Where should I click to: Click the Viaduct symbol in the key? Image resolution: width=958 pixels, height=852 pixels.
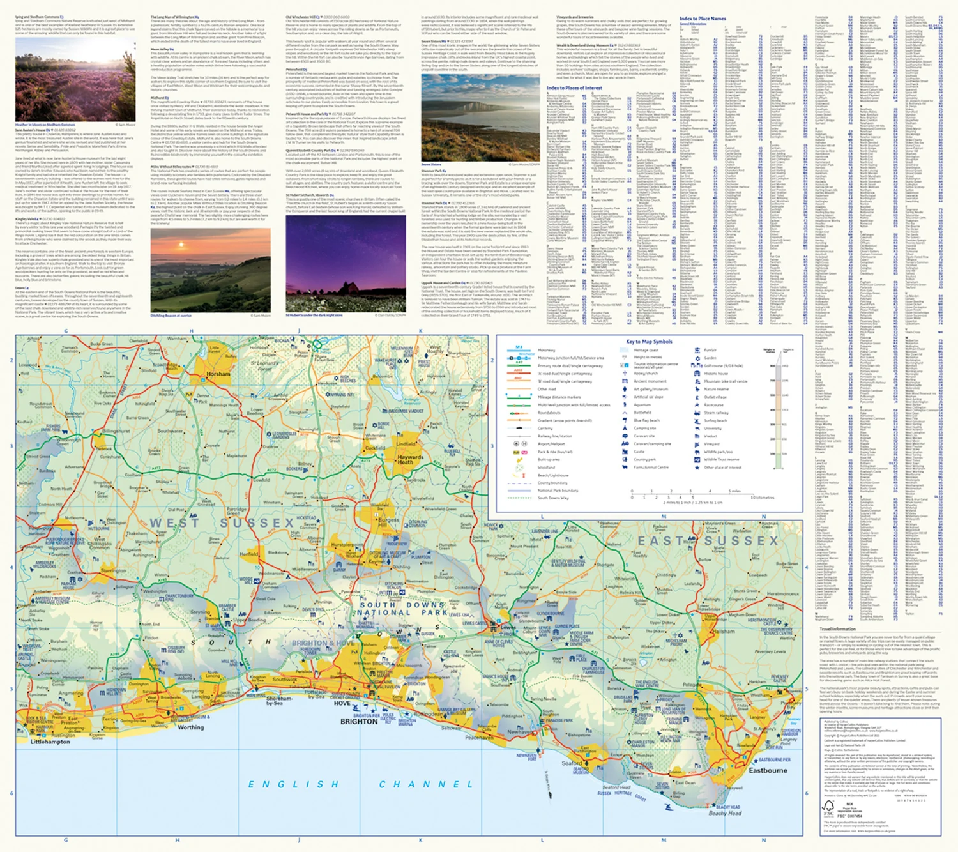pos(697,436)
